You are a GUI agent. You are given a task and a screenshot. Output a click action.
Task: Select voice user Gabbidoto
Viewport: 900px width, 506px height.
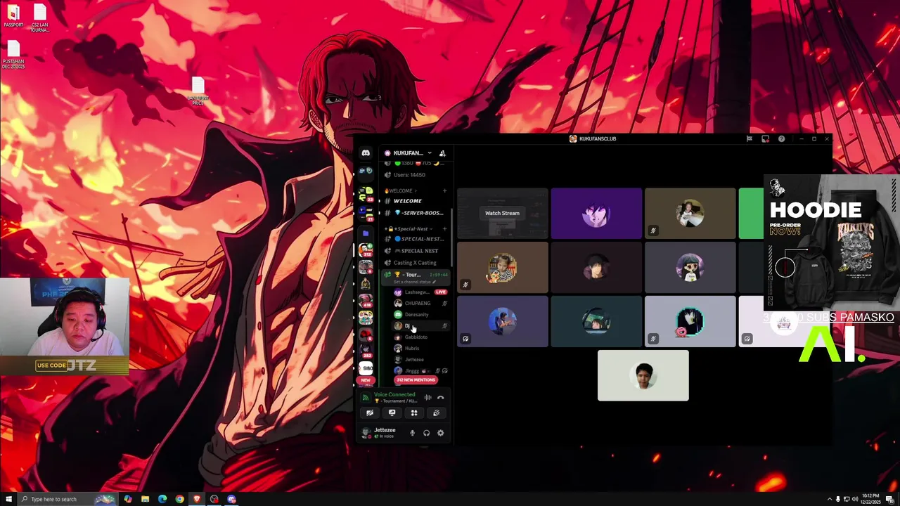click(420, 337)
